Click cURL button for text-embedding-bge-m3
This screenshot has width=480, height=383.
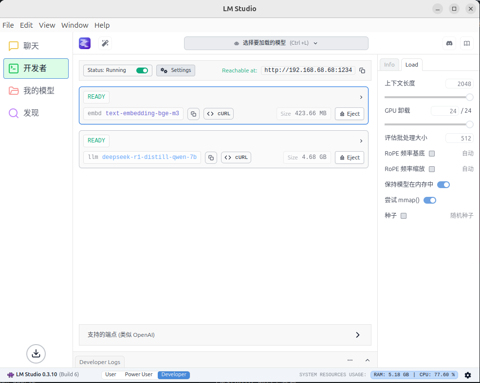(x=219, y=114)
